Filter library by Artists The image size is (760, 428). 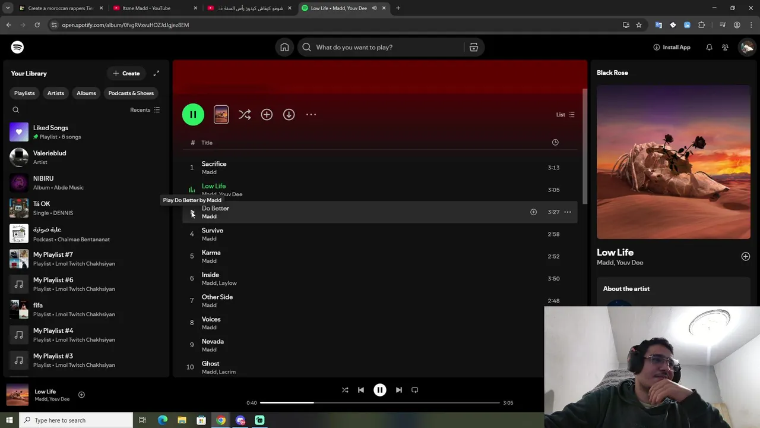pos(56,93)
